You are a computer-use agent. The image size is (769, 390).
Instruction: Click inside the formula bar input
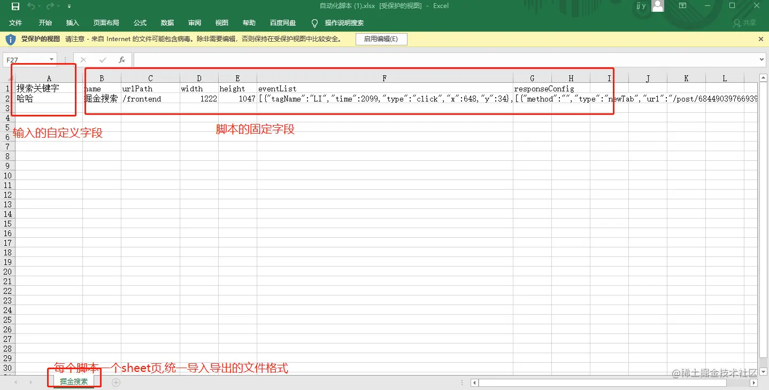coord(445,60)
